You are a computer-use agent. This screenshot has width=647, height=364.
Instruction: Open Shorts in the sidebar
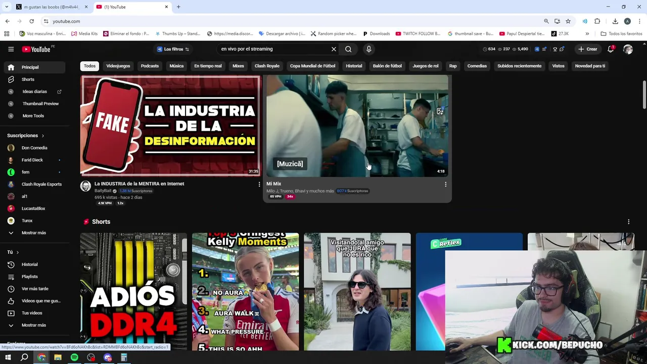34,79
